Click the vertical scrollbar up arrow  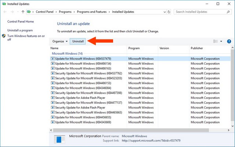232,47
